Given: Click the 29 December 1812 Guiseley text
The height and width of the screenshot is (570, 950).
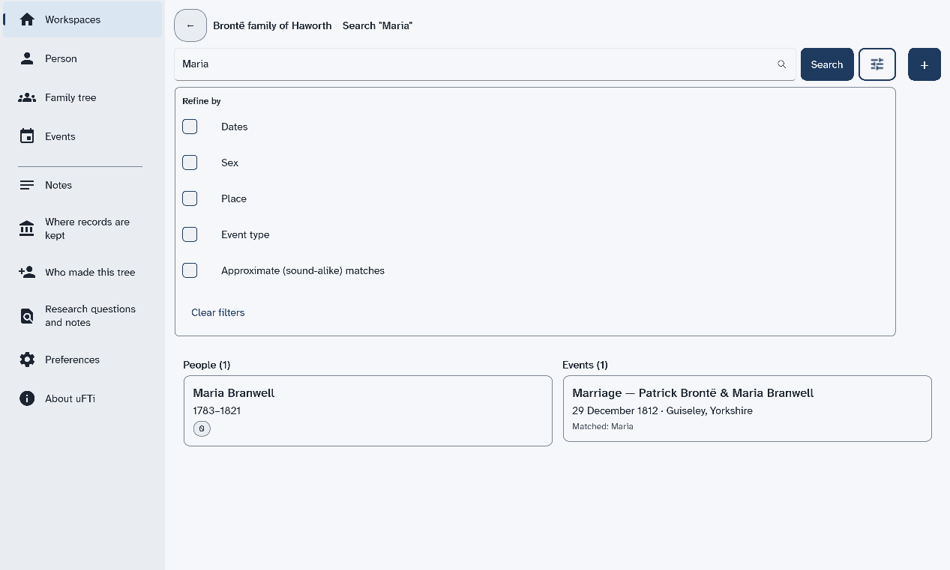Looking at the screenshot, I should (x=662, y=410).
